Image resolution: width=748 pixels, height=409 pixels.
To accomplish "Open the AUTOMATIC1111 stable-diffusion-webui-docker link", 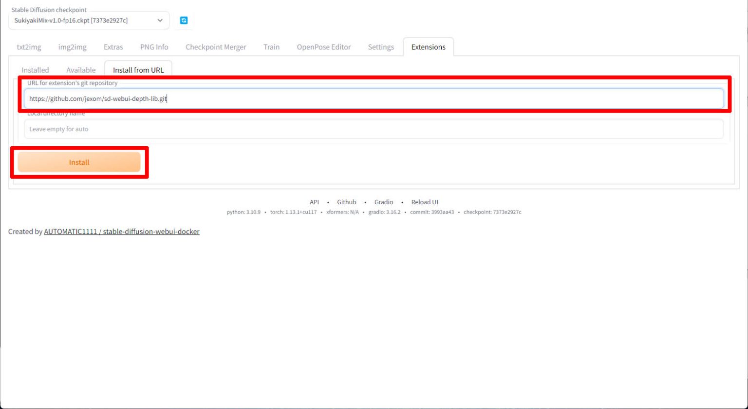I will pyautogui.click(x=121, y=232).
